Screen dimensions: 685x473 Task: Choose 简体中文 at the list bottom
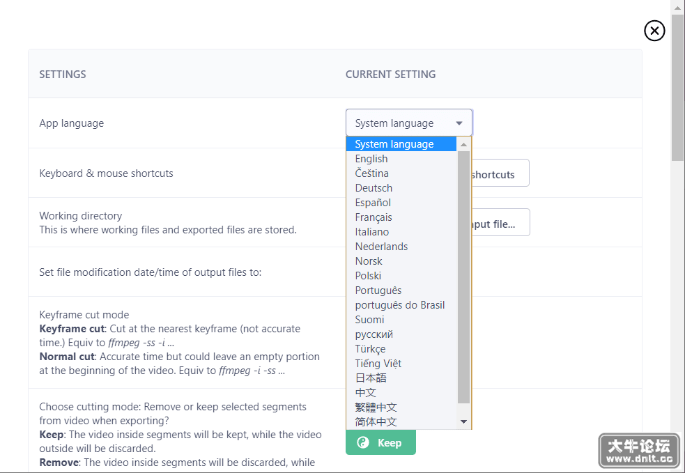(x=401, y=422)
